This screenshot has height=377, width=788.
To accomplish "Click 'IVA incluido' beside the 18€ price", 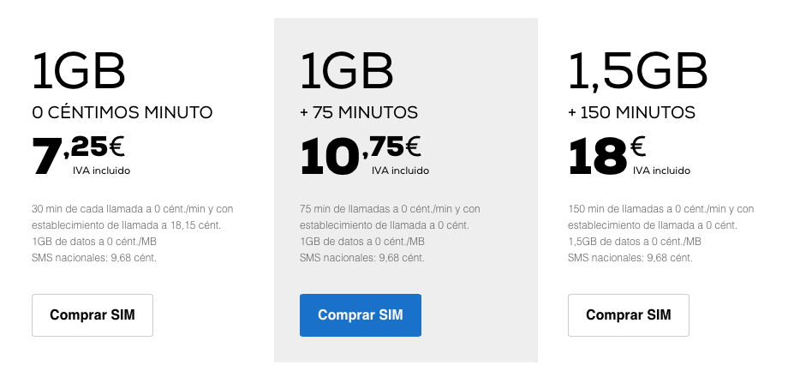I will pyautogui.click(x=661, y=171).
